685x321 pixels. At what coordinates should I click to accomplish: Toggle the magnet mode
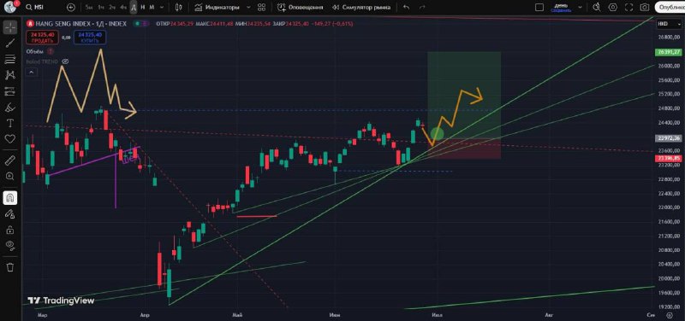point(9,198)
